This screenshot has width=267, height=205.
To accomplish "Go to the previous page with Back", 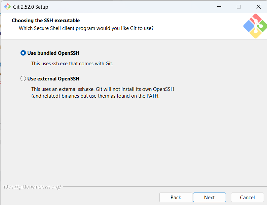I will click(x=176, y=198).
